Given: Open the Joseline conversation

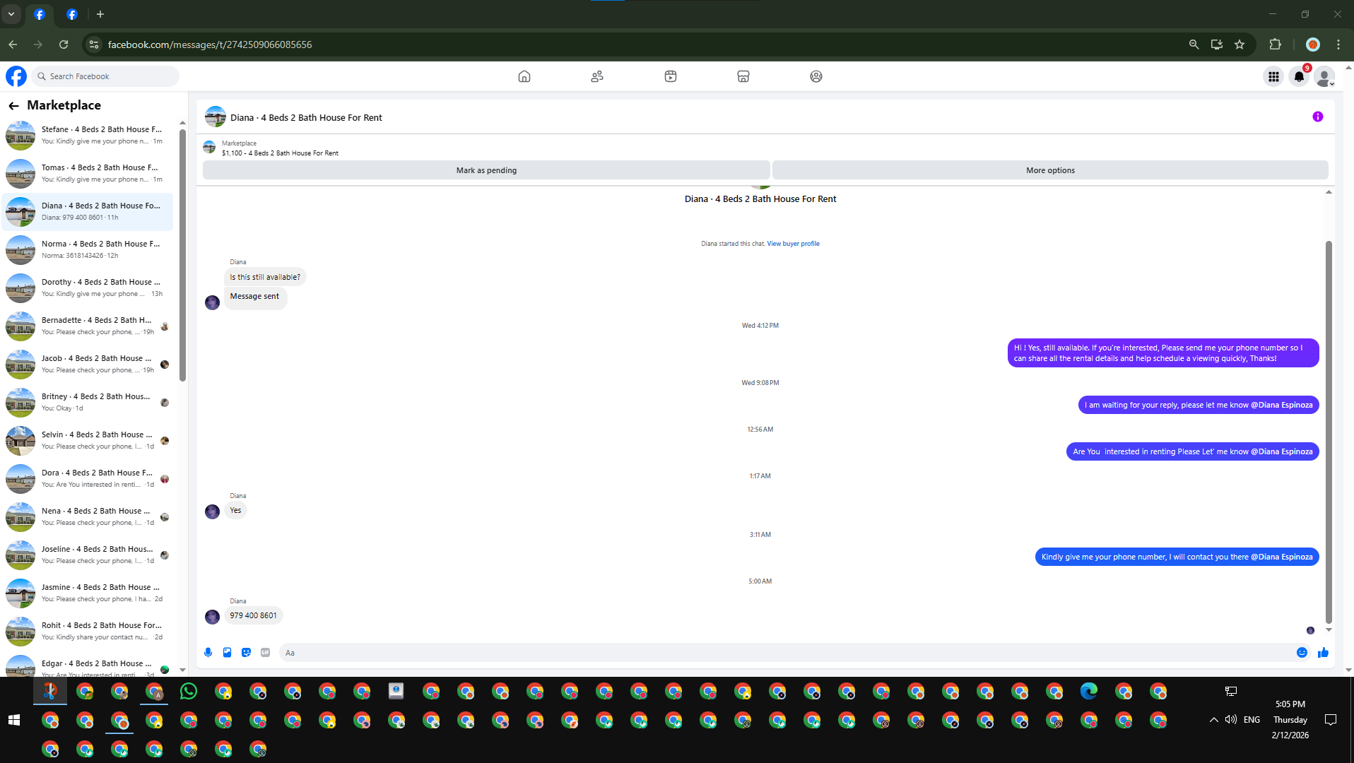Looking at the screenshot, I should tap(87, 555).
